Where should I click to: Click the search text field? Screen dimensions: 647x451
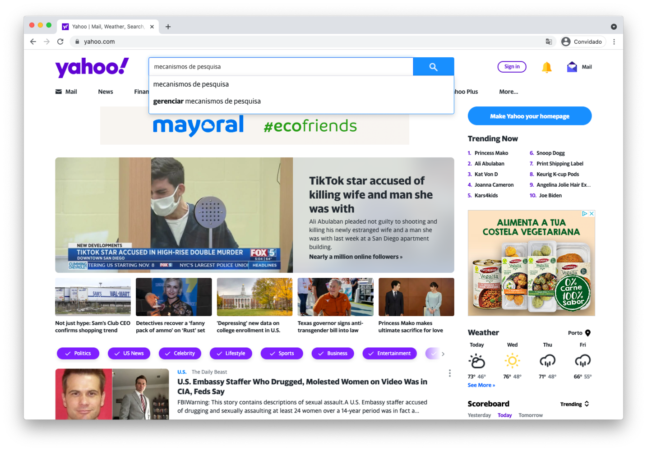tap(281, 67)
